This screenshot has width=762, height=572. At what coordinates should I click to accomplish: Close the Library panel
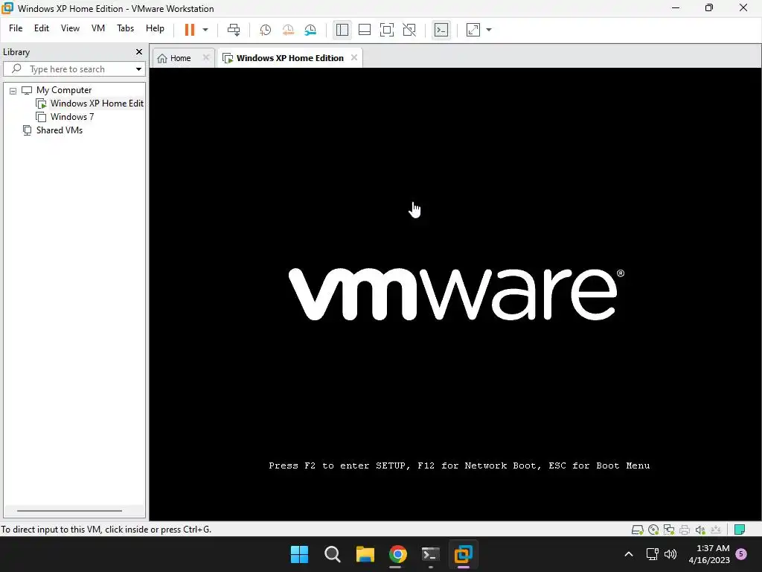139,51
